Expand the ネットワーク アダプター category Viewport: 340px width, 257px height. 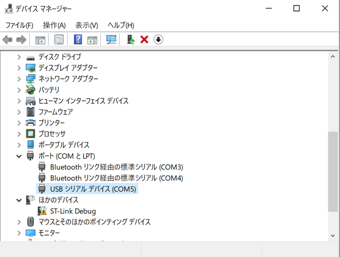click(x=19, y=79)
